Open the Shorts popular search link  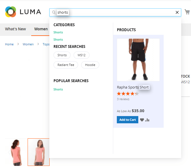(58, 89)
